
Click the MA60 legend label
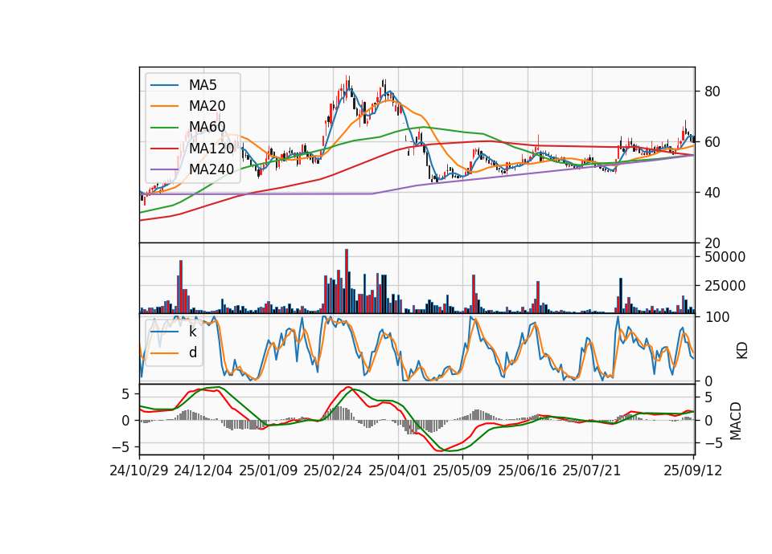(x=207, y=127)
